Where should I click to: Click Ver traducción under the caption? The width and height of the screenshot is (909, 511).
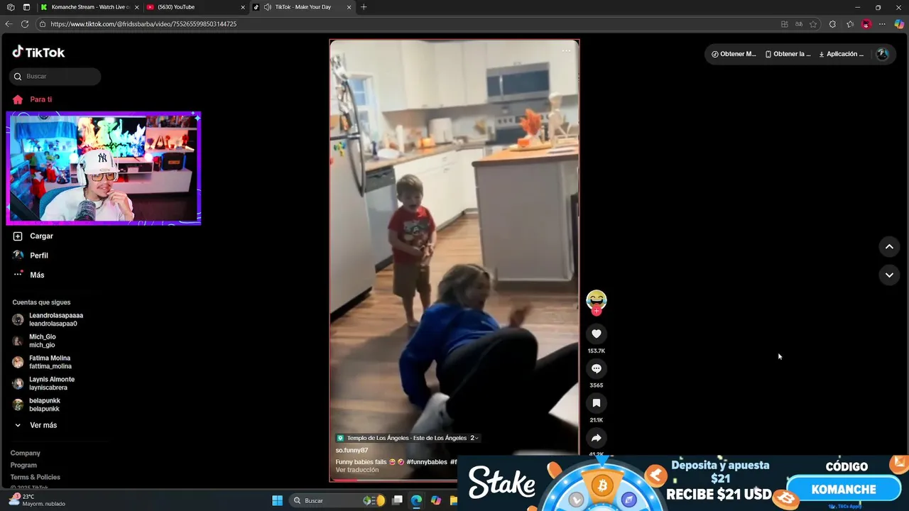[357, 470]
